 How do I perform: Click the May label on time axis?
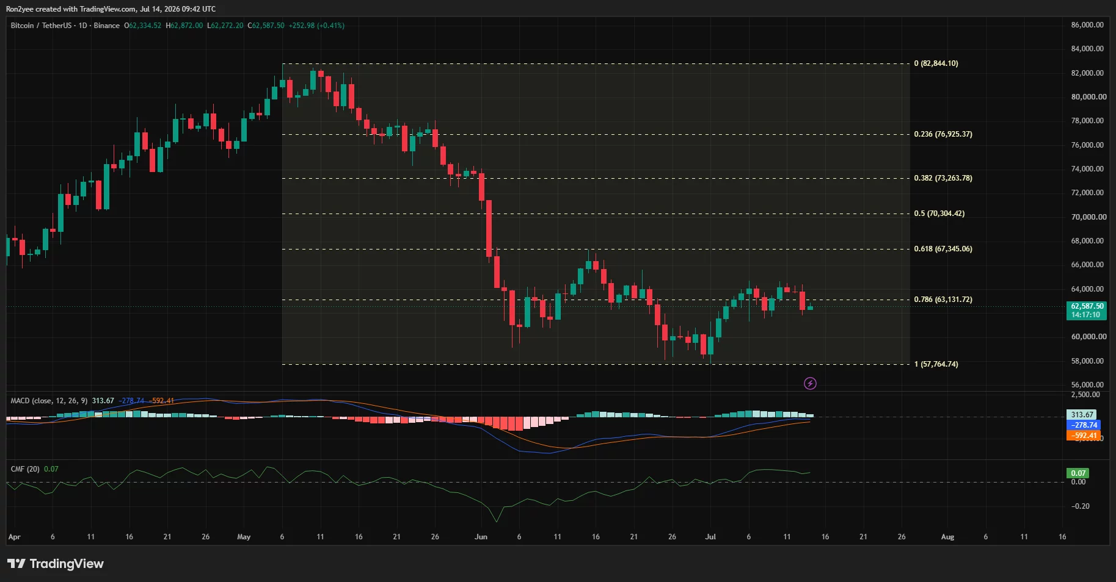pos(244,537)
